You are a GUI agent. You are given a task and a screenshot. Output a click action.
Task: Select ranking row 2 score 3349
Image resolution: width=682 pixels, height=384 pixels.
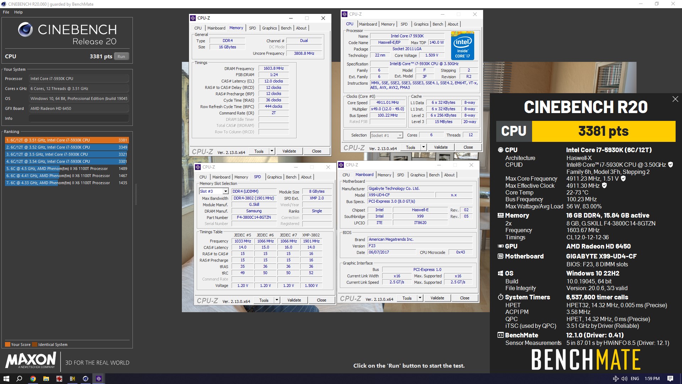pos(66,147)
